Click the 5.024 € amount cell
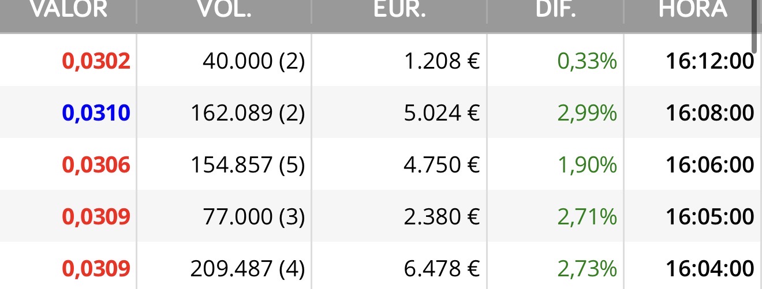The image size is (762, 289). coord(442,113)
